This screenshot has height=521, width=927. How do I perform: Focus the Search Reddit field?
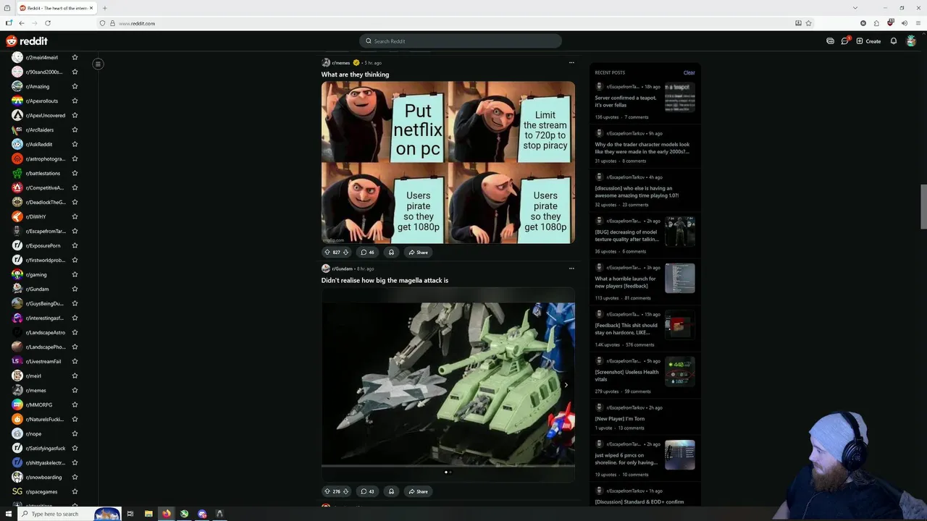pos(461,41)
